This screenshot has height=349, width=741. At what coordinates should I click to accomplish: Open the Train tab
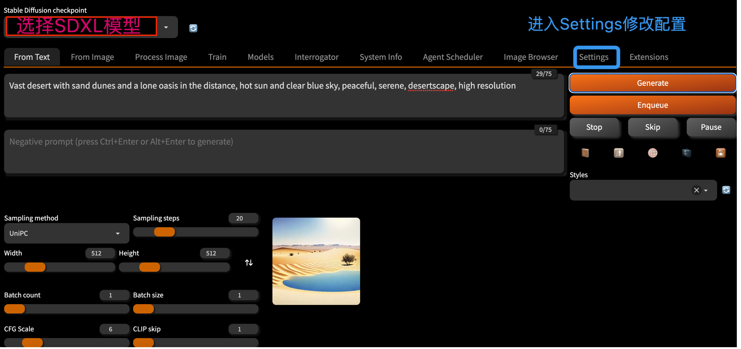click(x=217, y=57)
